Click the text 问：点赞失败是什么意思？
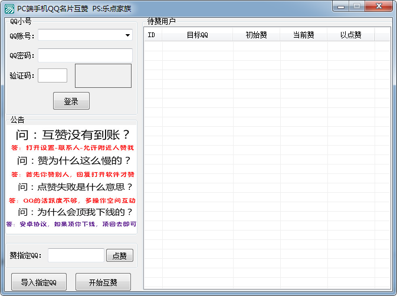Viewport: 397px width, 296px height. pos(75,187)
